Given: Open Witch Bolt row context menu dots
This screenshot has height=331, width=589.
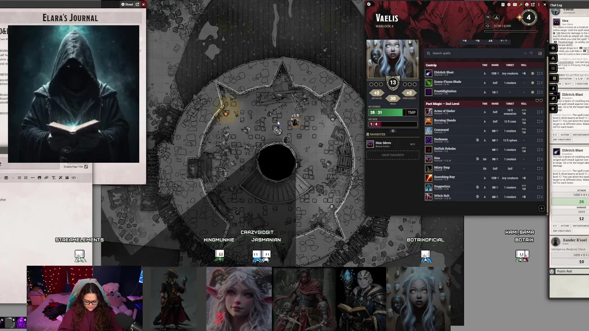Looking at the screenshot, I should pos(542,197).
